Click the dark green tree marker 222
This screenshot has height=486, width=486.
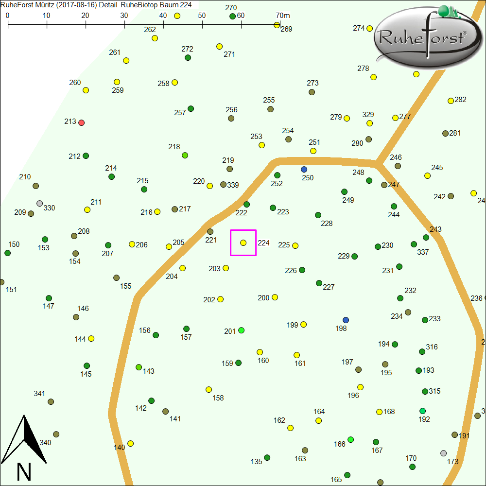[x=247, y=205]
